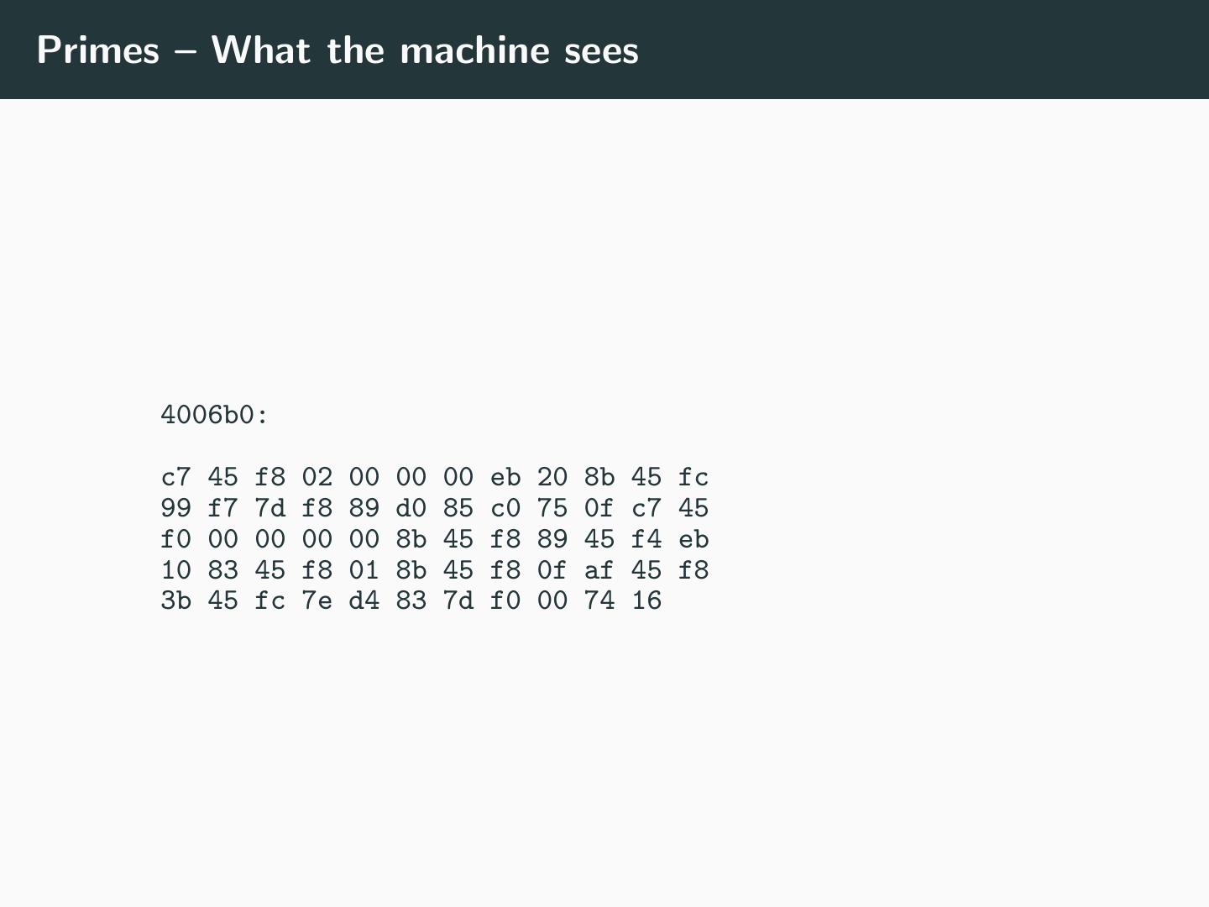Click hex byte f7 in second row
1209x907 pixels.
(x=223, y=508)
